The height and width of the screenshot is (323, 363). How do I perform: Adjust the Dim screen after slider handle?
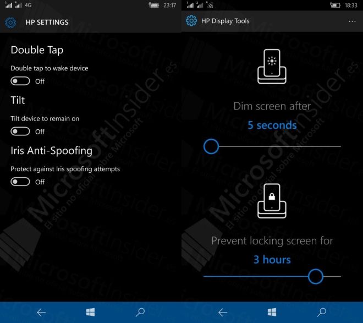211,146
